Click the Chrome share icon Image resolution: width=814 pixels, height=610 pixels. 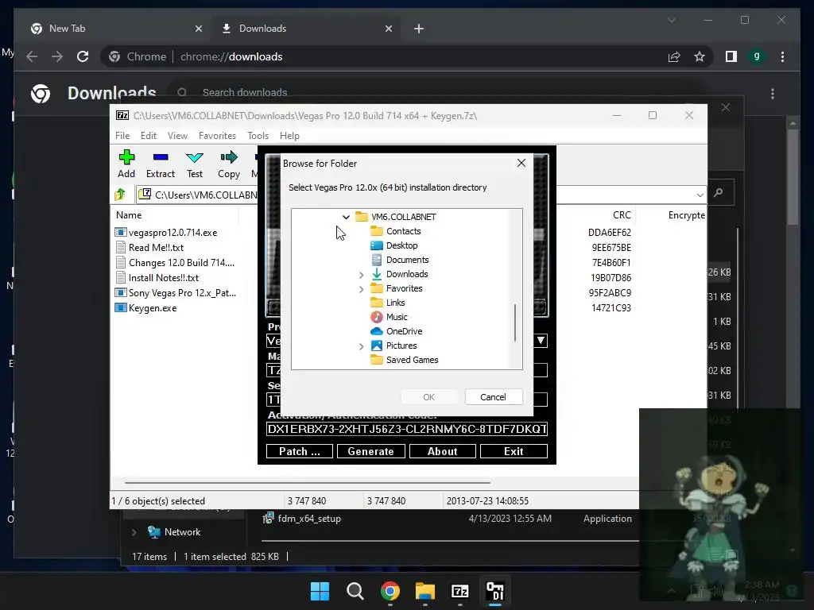pos(674,56)
